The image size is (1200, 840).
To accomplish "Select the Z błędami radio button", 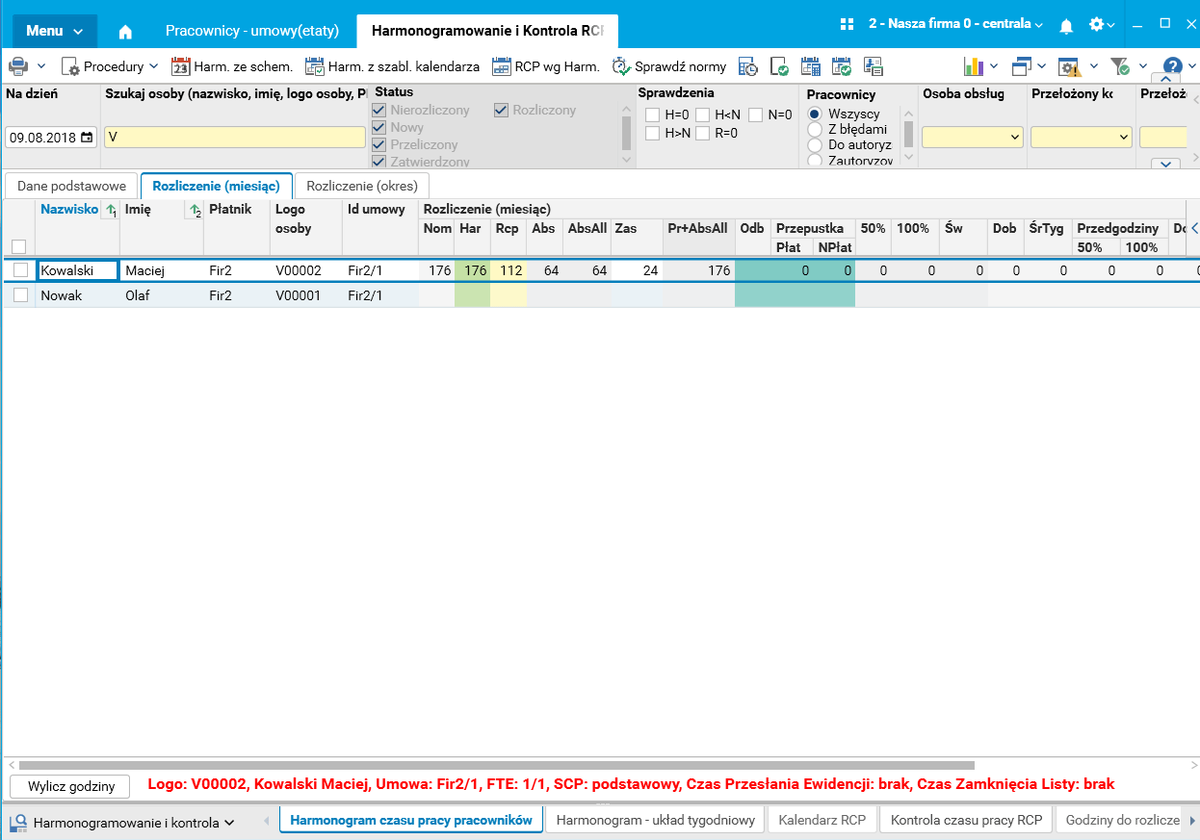I will click(x=815, y=129).
